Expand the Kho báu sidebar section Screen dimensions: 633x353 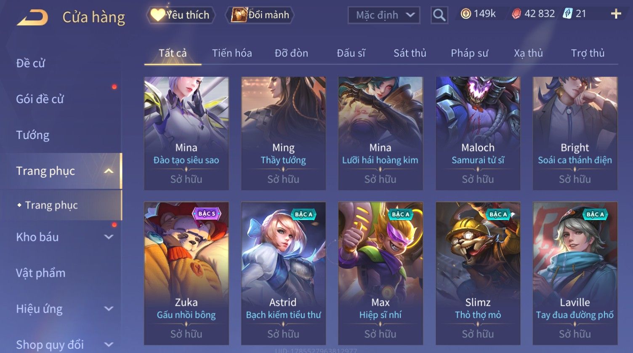(109, 237)
